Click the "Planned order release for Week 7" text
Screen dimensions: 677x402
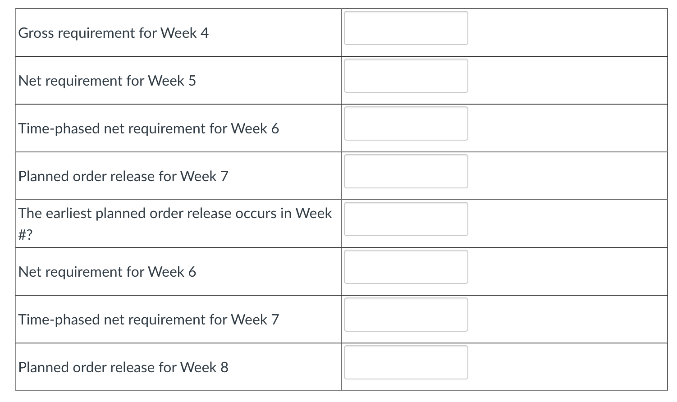coord(123,176)
